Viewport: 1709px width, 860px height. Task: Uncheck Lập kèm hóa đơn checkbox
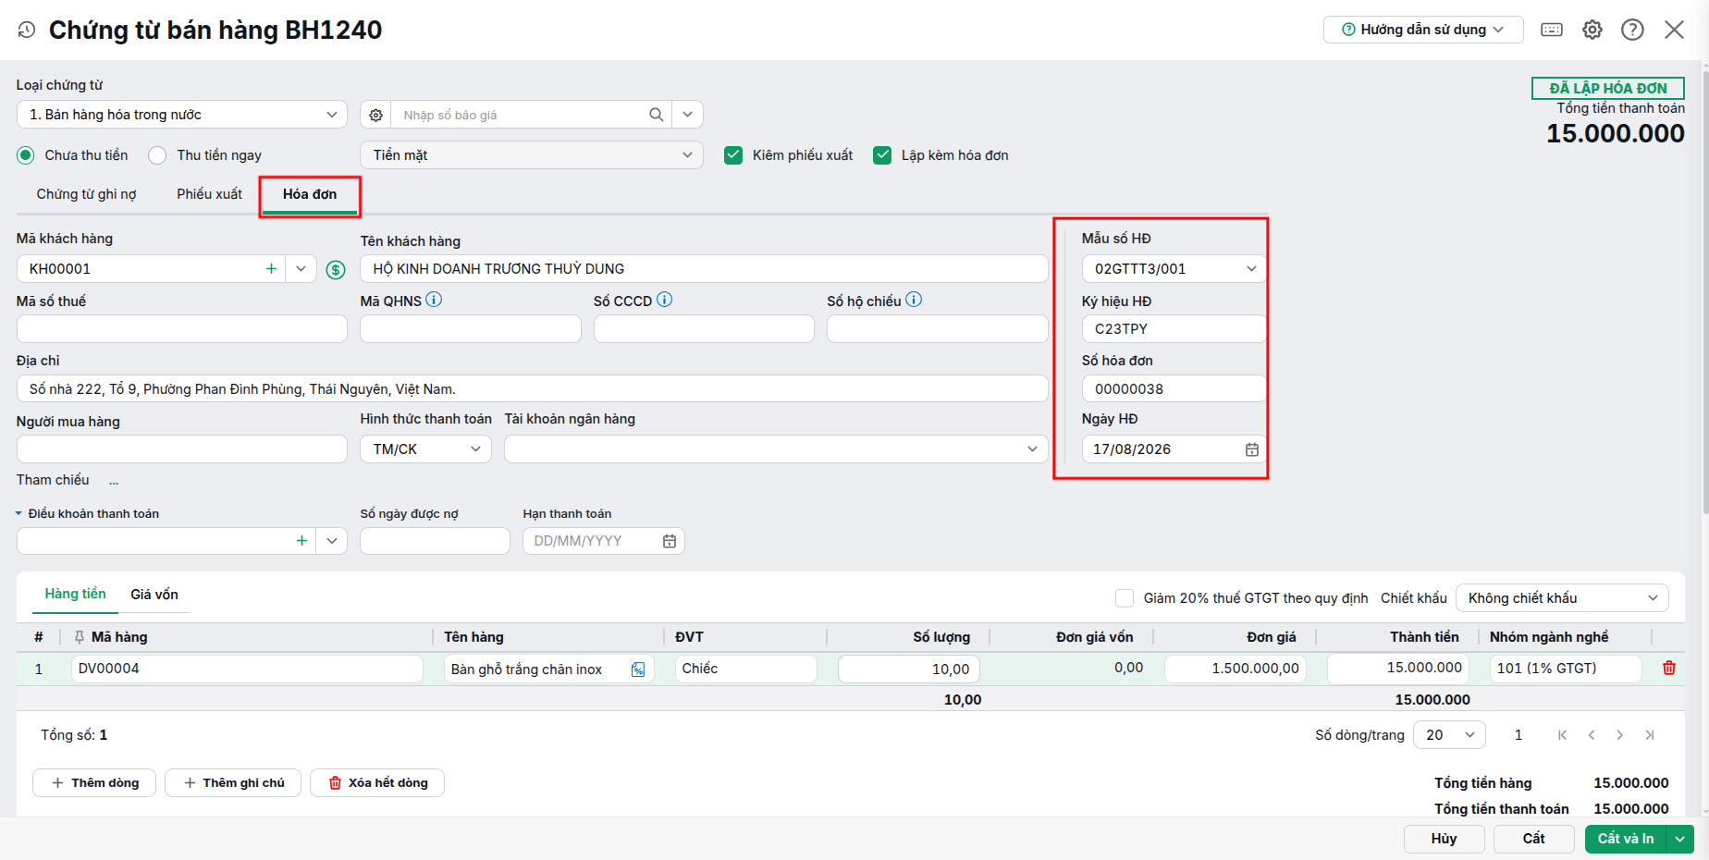click(x=882, y=155)
